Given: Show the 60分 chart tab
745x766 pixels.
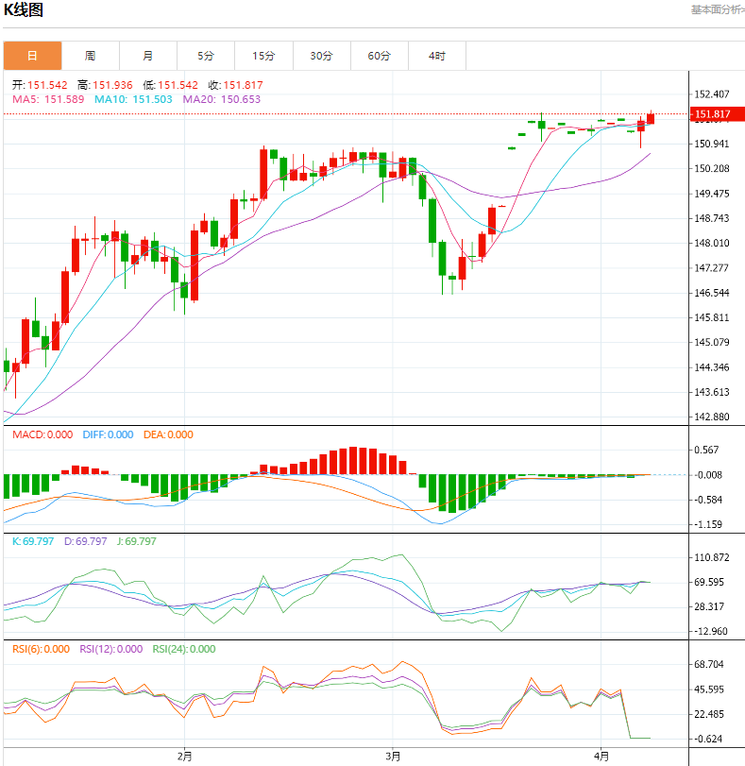Looking at the screenshot, I should pos(380,56).
